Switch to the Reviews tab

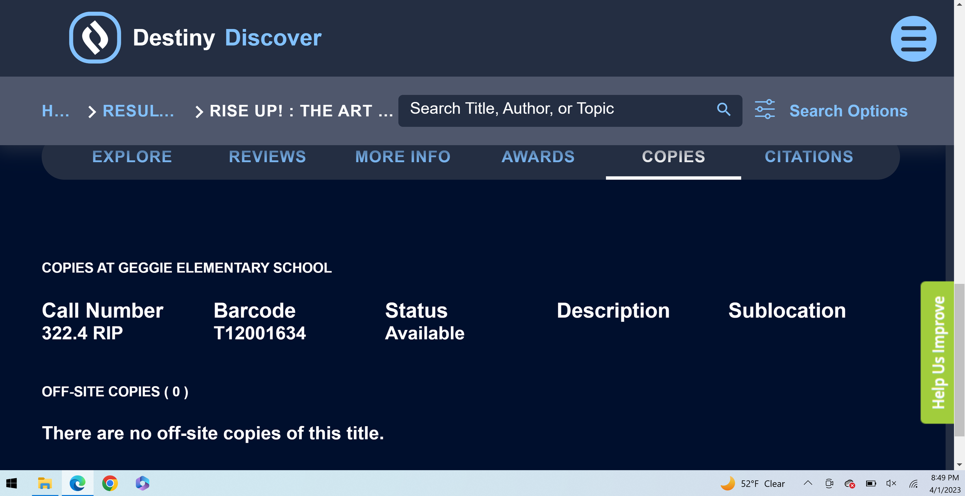click(x=267, y=157)
